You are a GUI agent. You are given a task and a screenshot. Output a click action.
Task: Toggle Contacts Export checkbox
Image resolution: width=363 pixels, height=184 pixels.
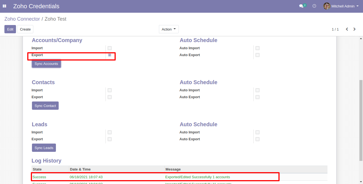click(x=110, y=97)
